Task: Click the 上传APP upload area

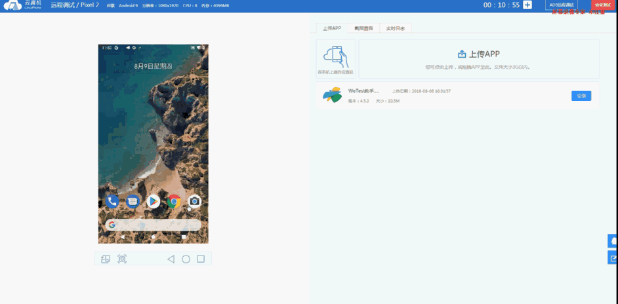Action: coord(479,59)
